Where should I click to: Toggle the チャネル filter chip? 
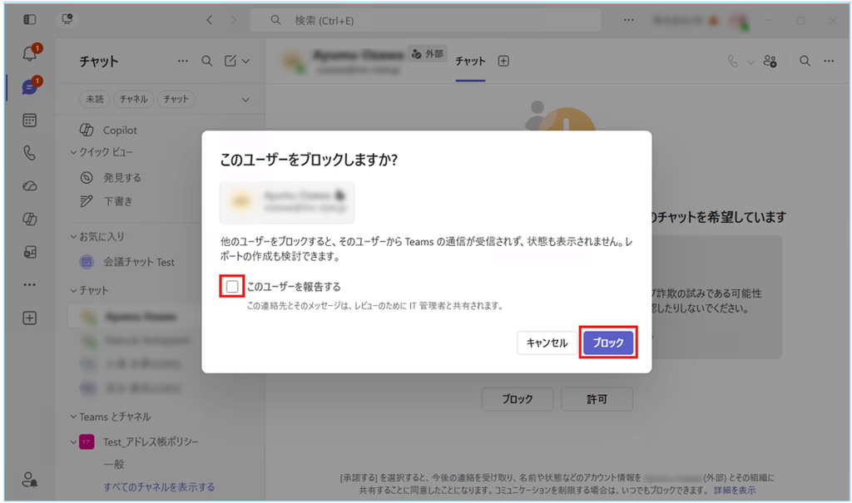pyautogui.click(x=134, y=99)
